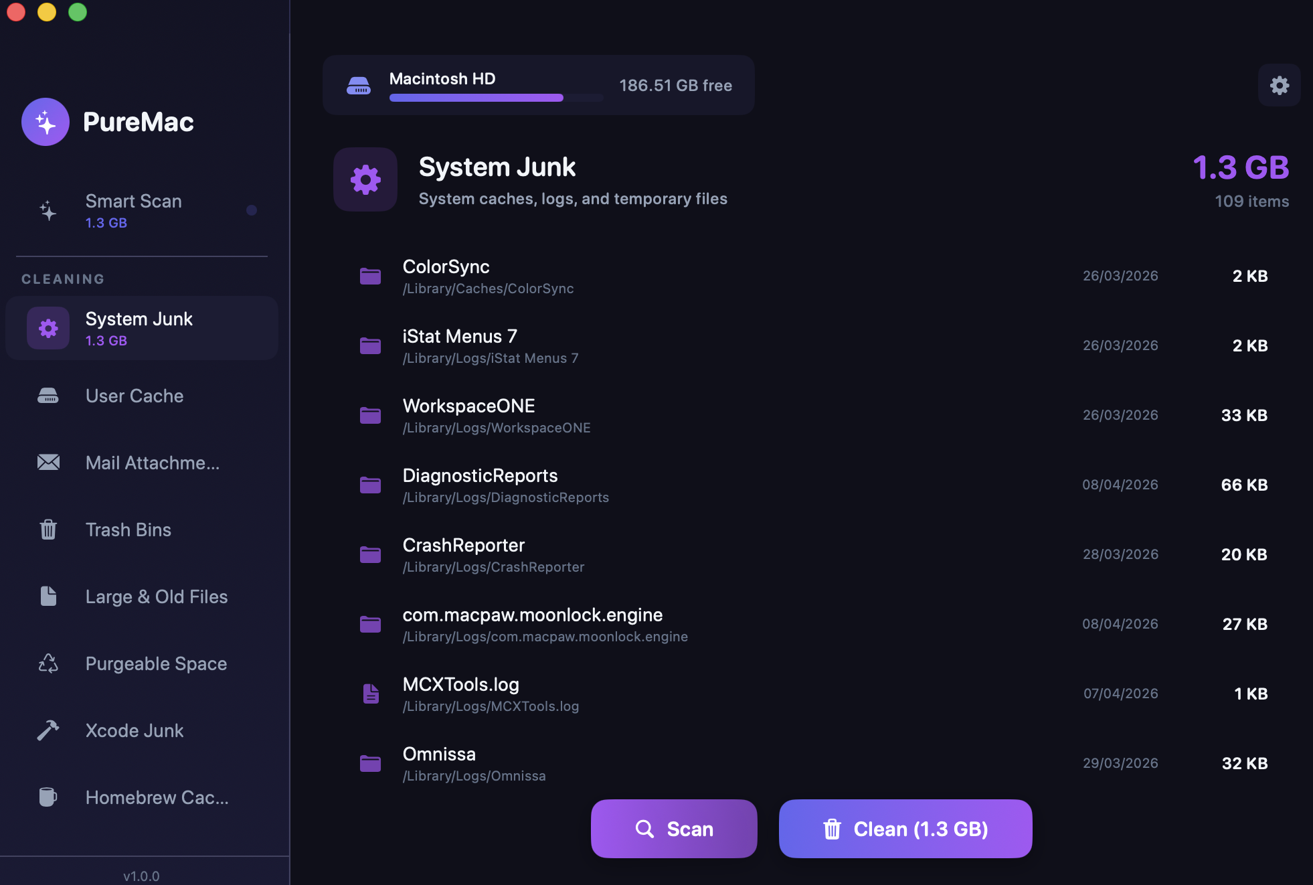1313x885 pixels.
Task: Click the Homebrew Cache mug icon
Action: click(48, 797)
